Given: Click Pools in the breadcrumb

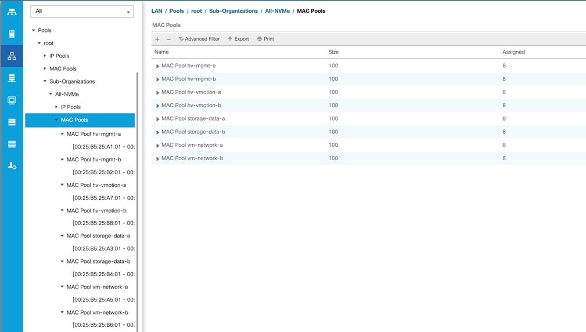Looking at the screenshot, I should (177, 11).
